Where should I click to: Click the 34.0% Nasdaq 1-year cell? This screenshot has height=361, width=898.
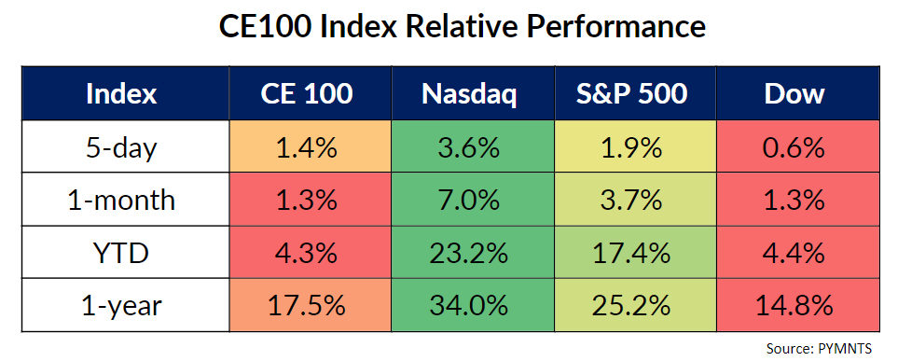[473, 305]
